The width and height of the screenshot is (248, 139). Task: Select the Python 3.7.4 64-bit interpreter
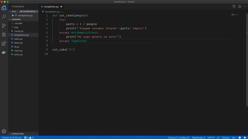click(x=12, y=137)
